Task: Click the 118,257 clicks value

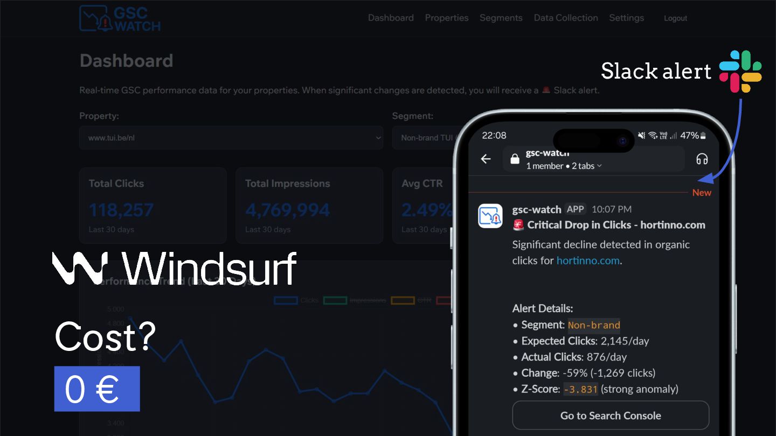Action: coord(121,209)
